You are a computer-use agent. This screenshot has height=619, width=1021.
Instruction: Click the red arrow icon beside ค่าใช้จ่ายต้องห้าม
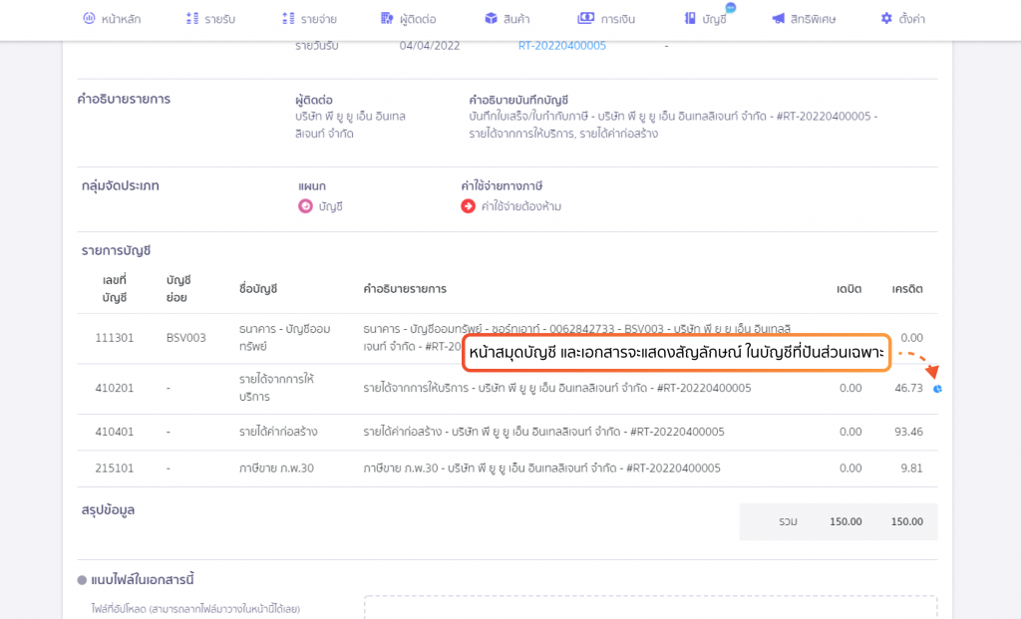click(x=469, y=206)
